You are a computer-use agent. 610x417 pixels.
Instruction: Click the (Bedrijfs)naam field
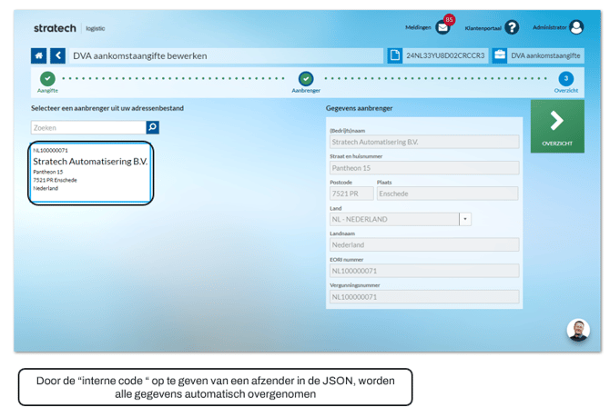click(424, 142)
